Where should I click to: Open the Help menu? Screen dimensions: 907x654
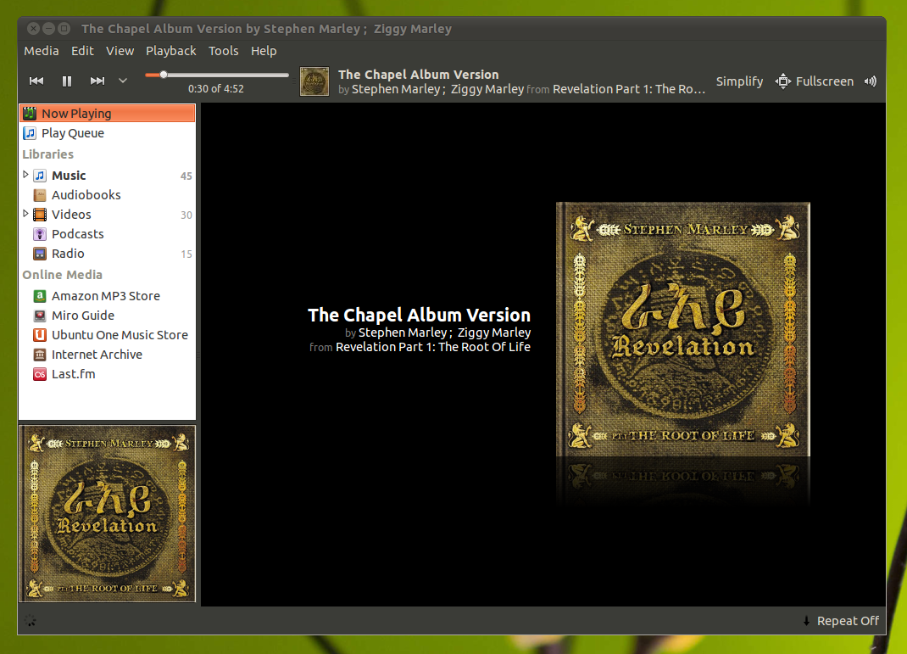(263, 51)
